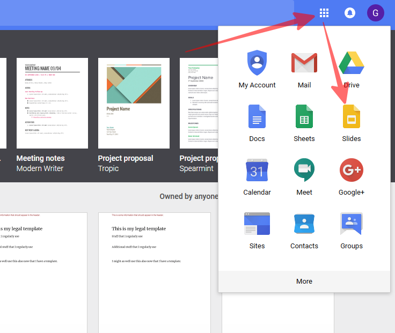Click the 'Modern Writer' subtitle text
The width and height of the screenshot is (395, 333).
coord(40,168)
